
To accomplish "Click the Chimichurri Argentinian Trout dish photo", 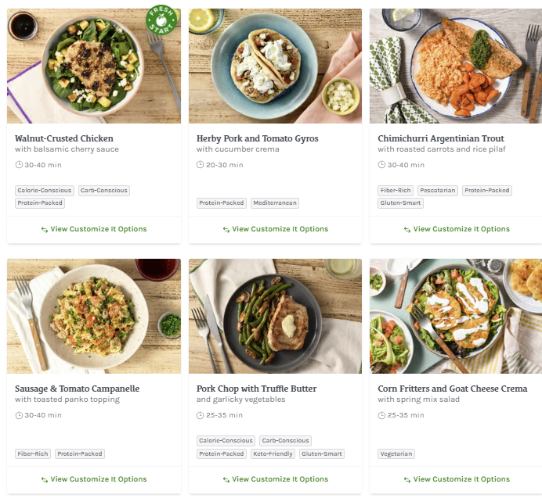I will [456, 66].
